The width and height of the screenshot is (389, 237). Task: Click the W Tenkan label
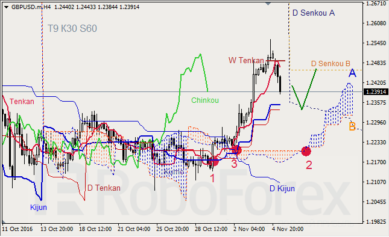pos(246,60)
